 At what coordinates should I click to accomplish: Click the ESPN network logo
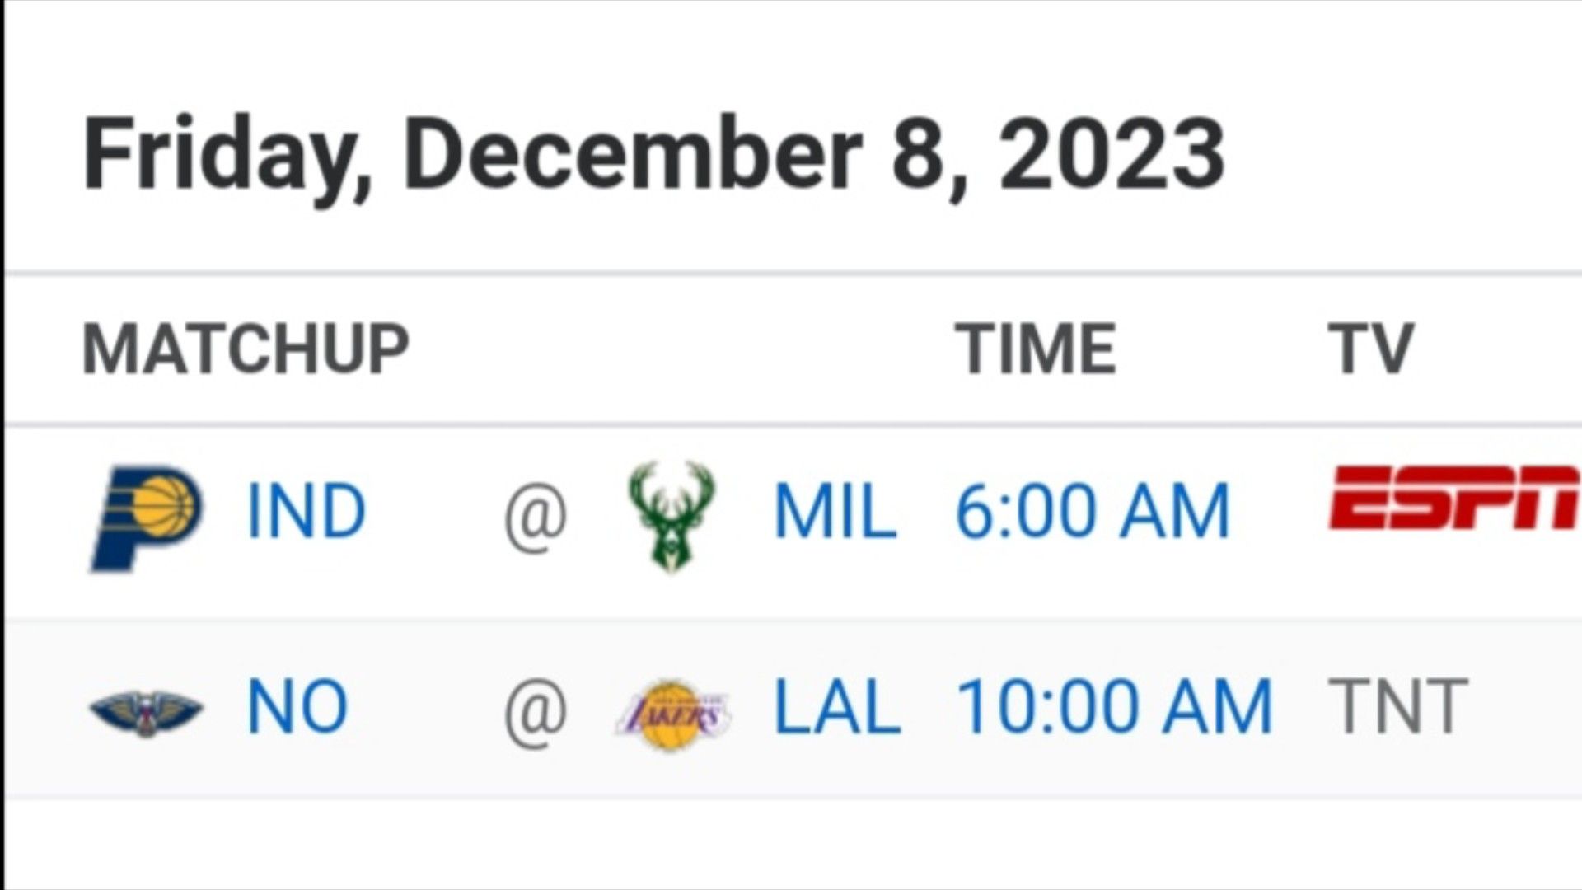point(1453,497)
